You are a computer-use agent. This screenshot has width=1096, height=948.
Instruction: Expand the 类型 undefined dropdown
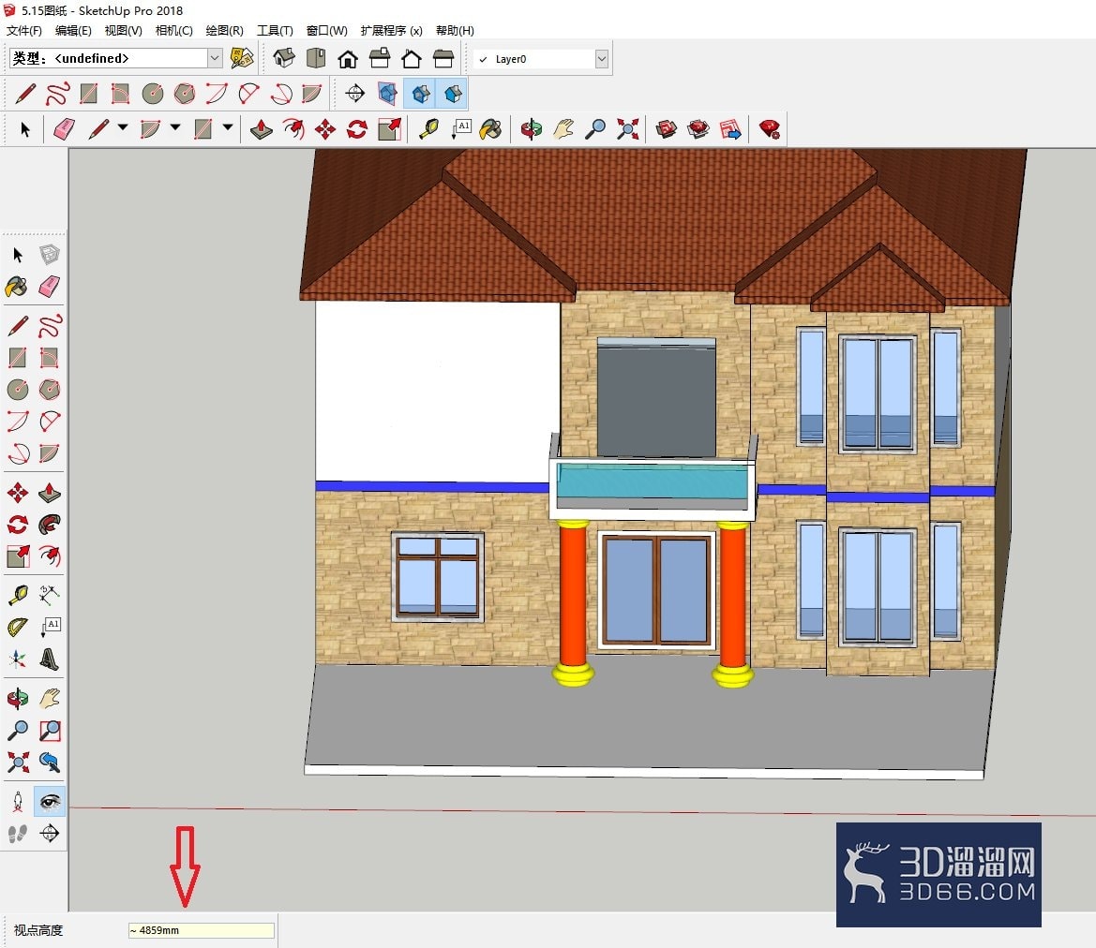215,58
